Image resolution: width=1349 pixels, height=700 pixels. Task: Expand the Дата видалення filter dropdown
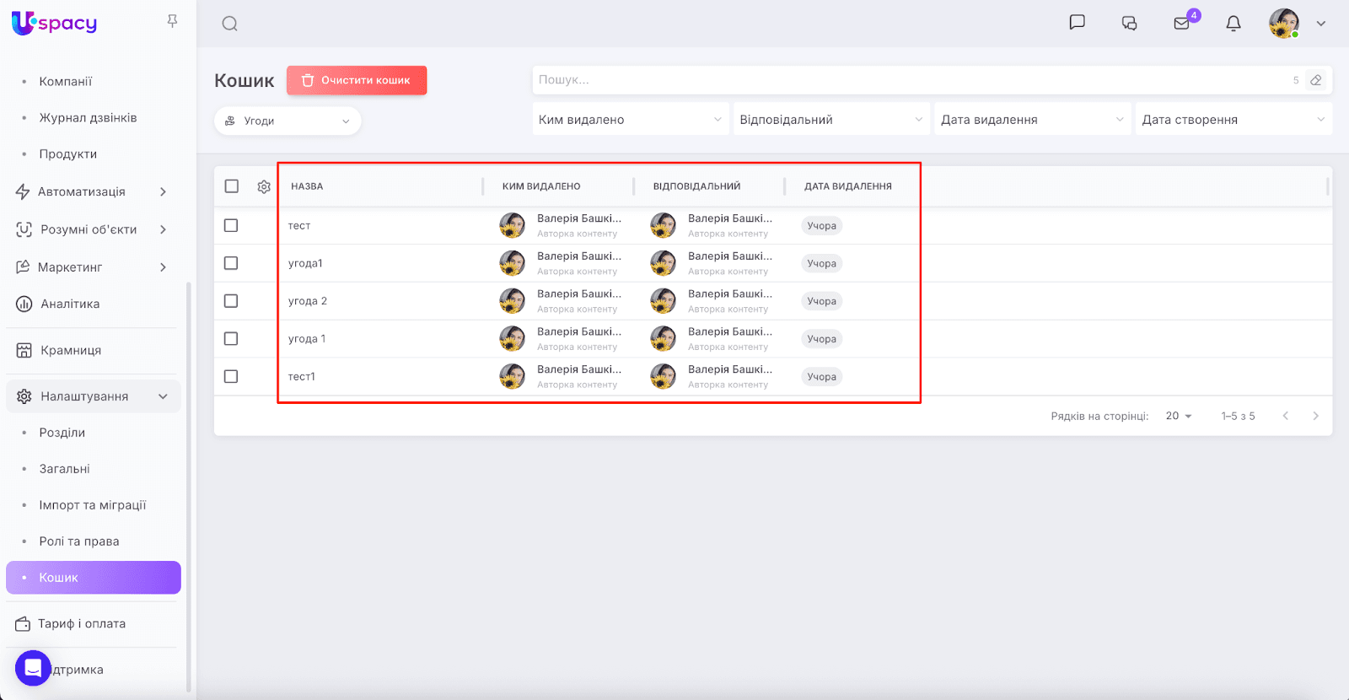tap(1032, 120)
